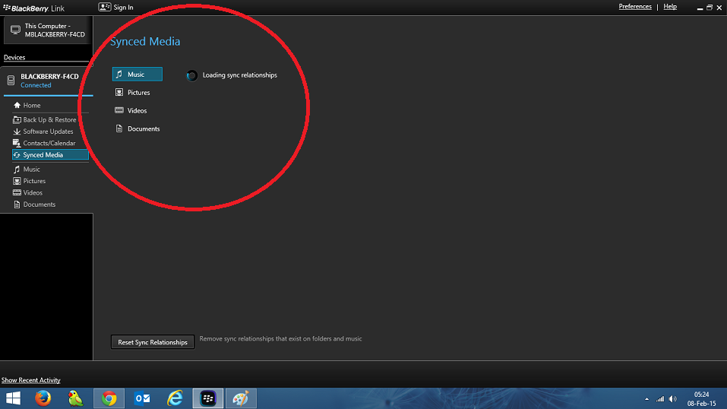Screen dimensions: 727x409
Task: Click the Documents tab page icon
Action: pyautogui.click(x=119, y=128)
